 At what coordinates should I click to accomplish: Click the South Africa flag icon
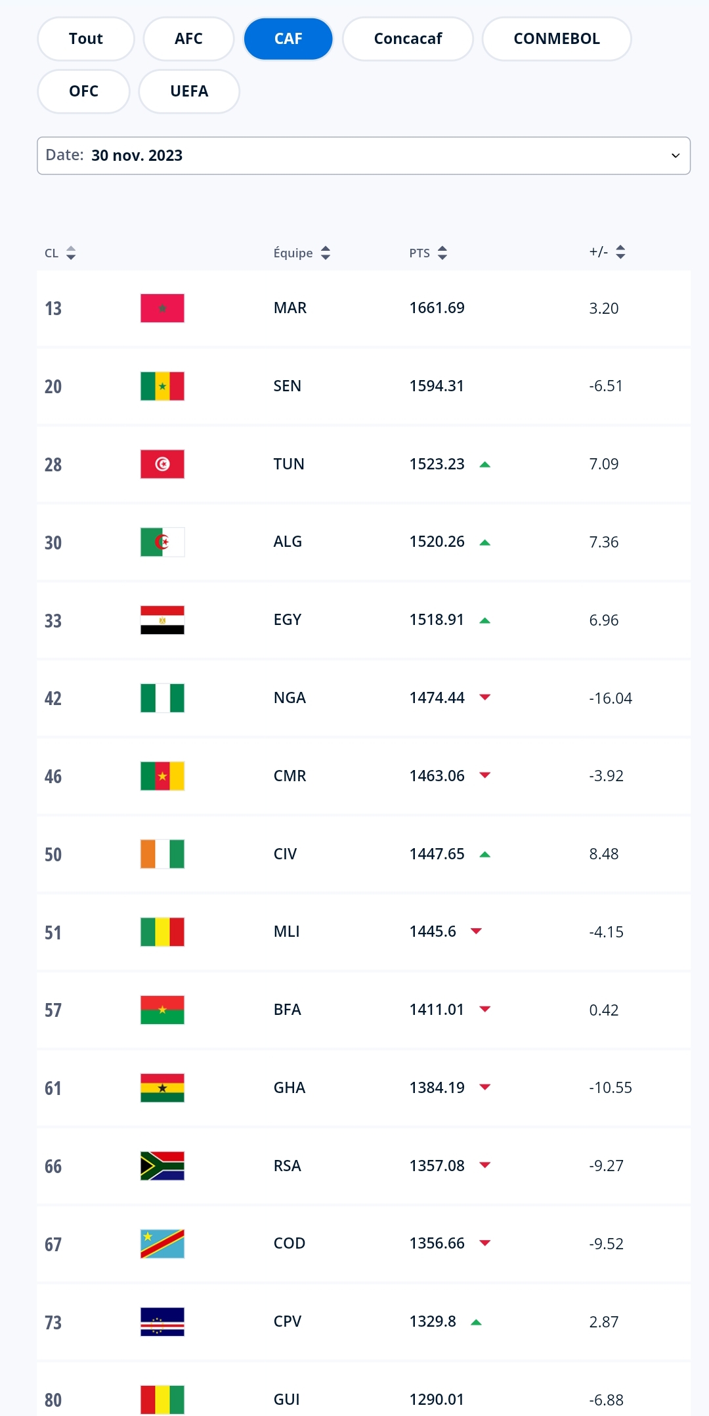pos(162,1166)
